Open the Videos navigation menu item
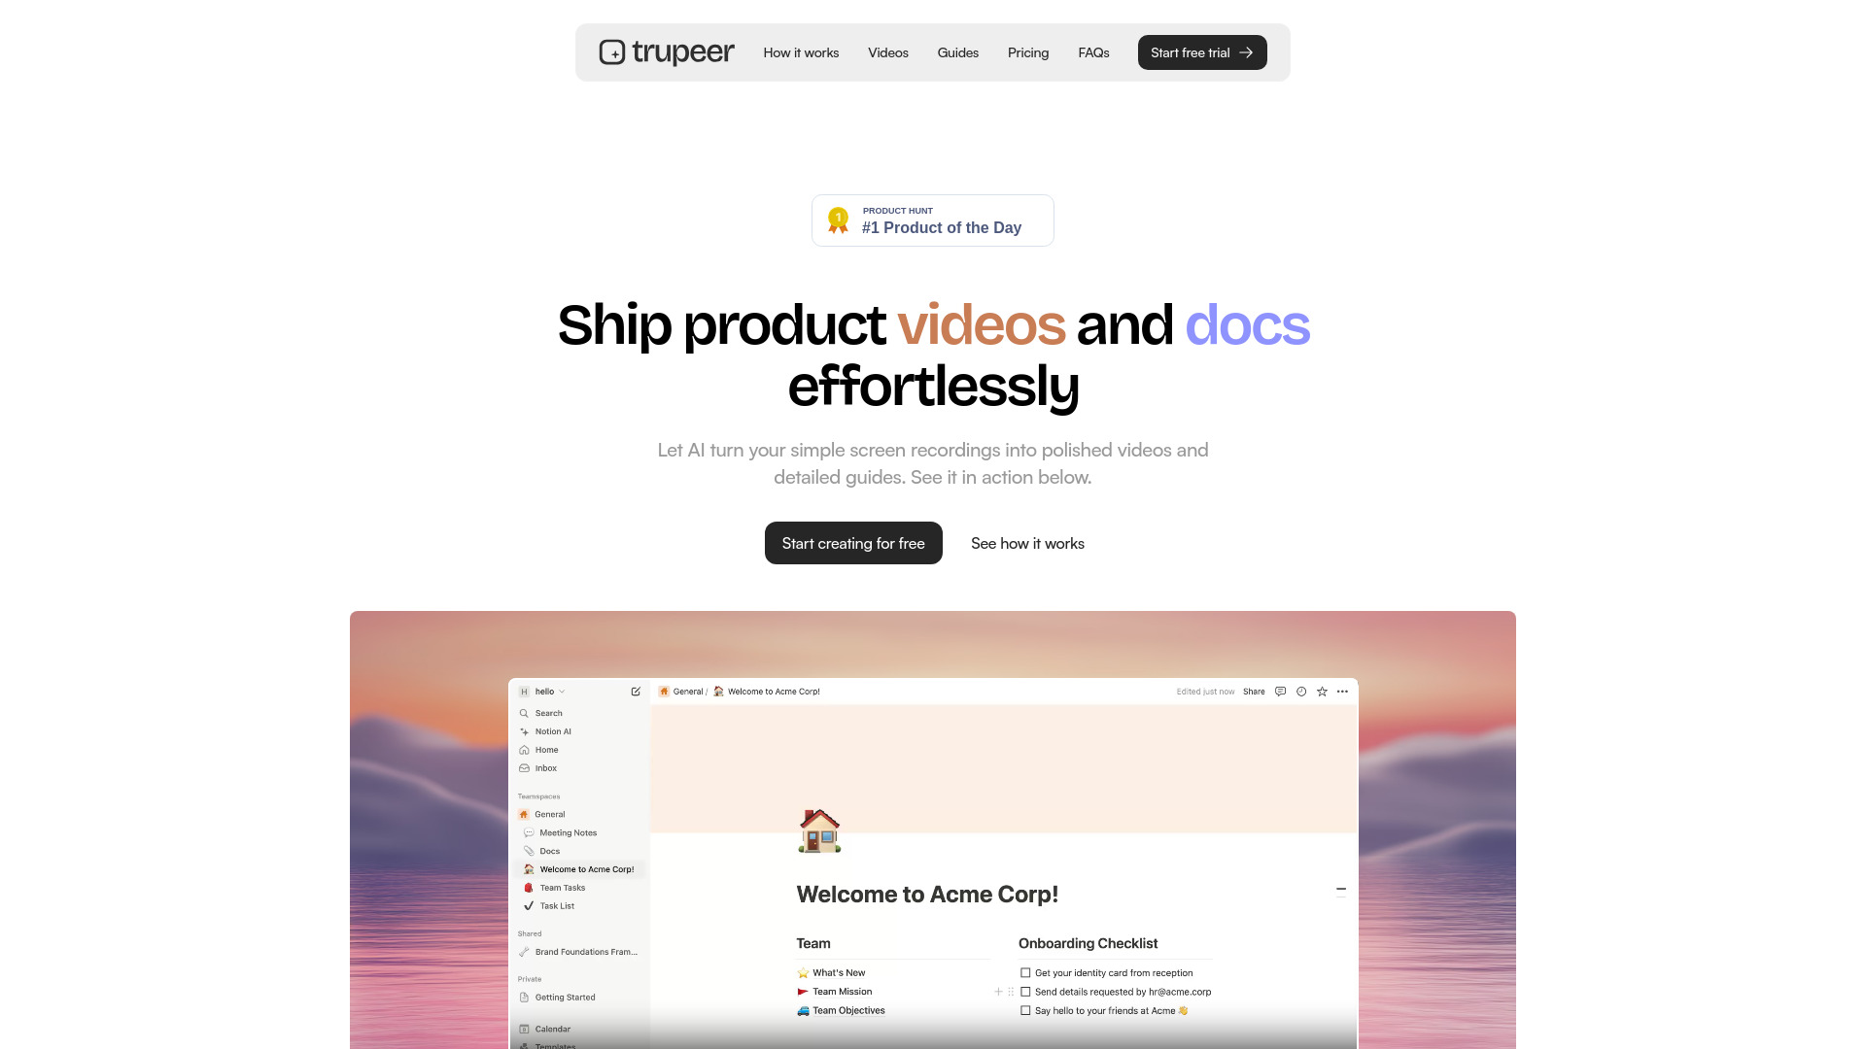The image size is (1866, 1049). coord(888,52)
